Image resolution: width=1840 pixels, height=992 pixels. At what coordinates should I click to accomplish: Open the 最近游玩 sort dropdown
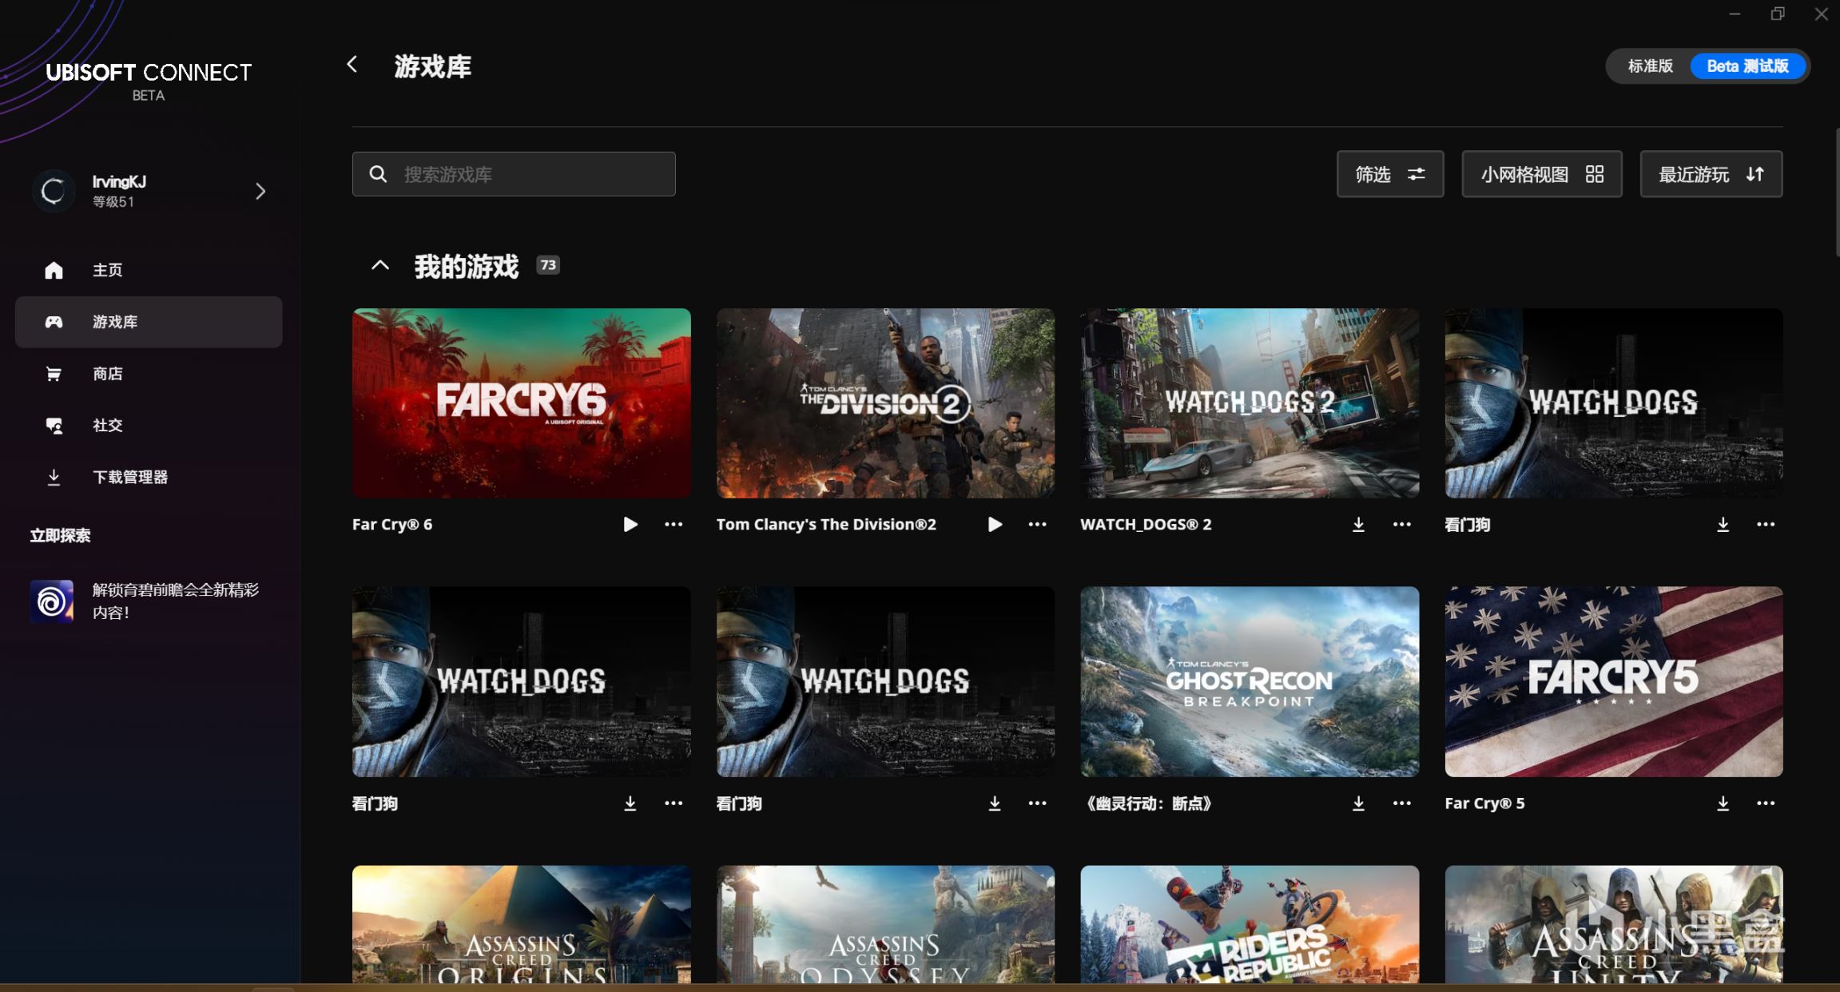[1711, 174]
